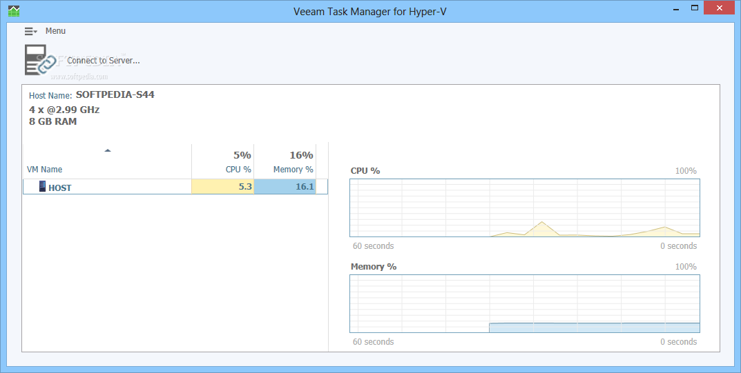Maximize the Veeam Task Manager window

pyautogui.click(x=695, y=8)
